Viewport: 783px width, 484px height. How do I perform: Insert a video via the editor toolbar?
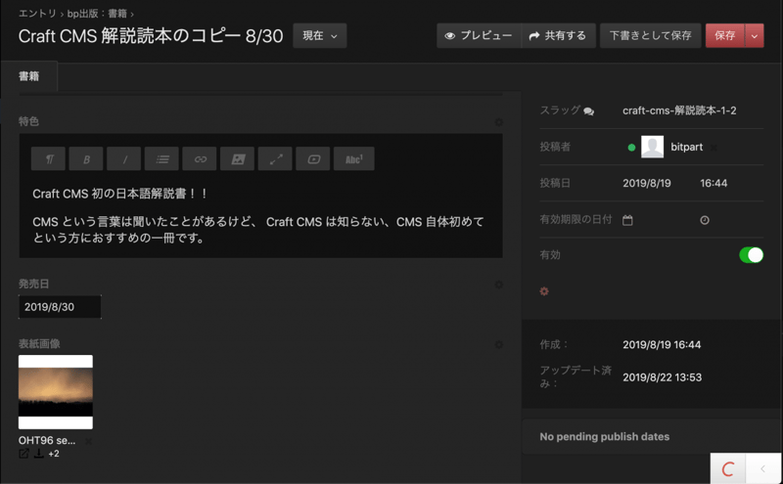pyautogui.click(x=313, y=158)
